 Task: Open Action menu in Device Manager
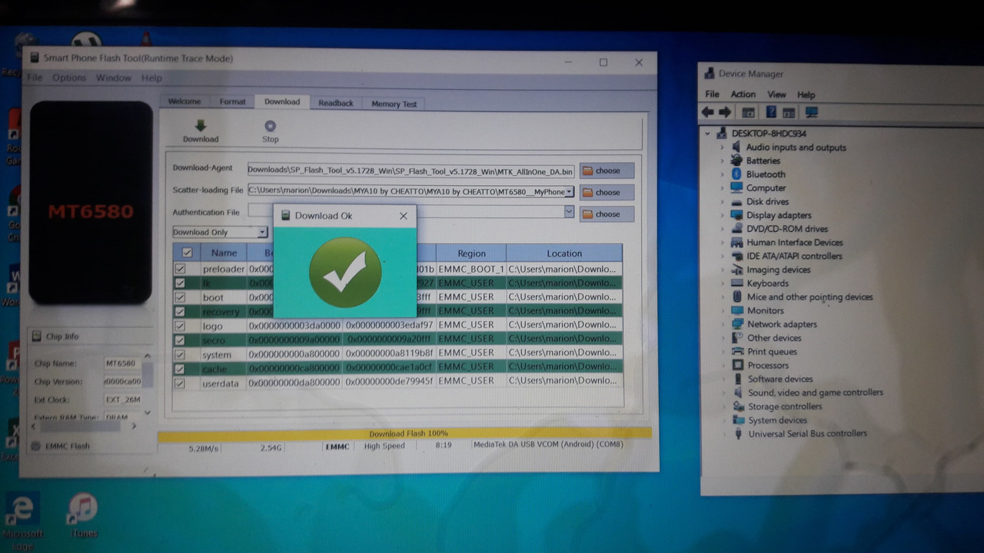coord(743,94)
